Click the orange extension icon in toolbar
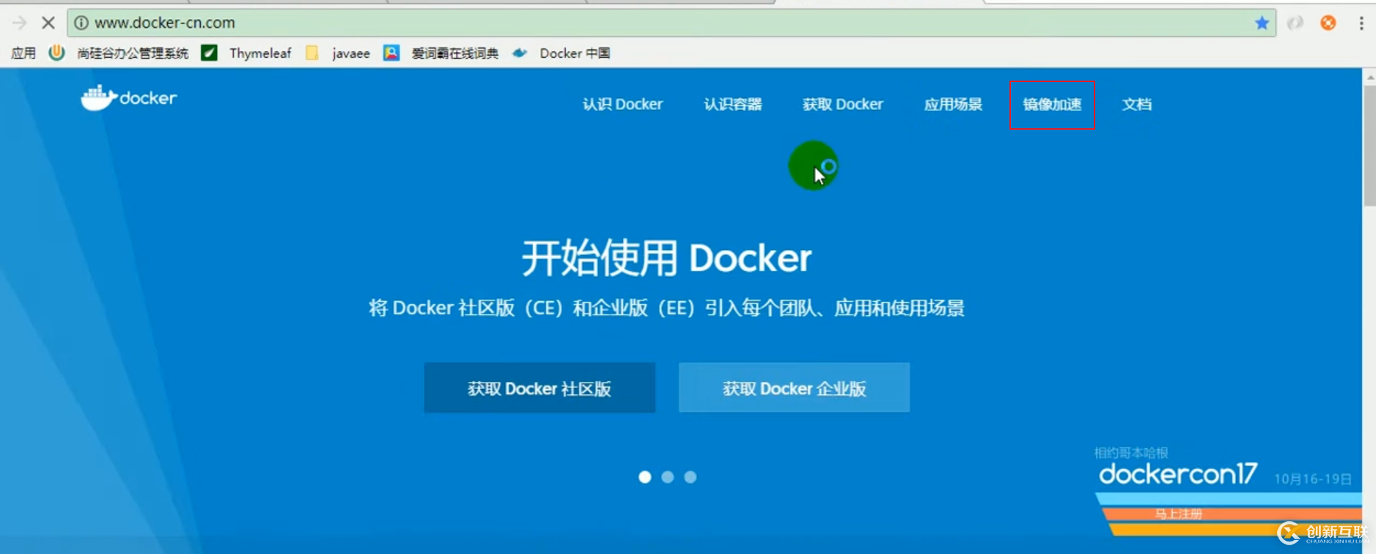This screenshot has height=554, width=1376. point(1328,23)
